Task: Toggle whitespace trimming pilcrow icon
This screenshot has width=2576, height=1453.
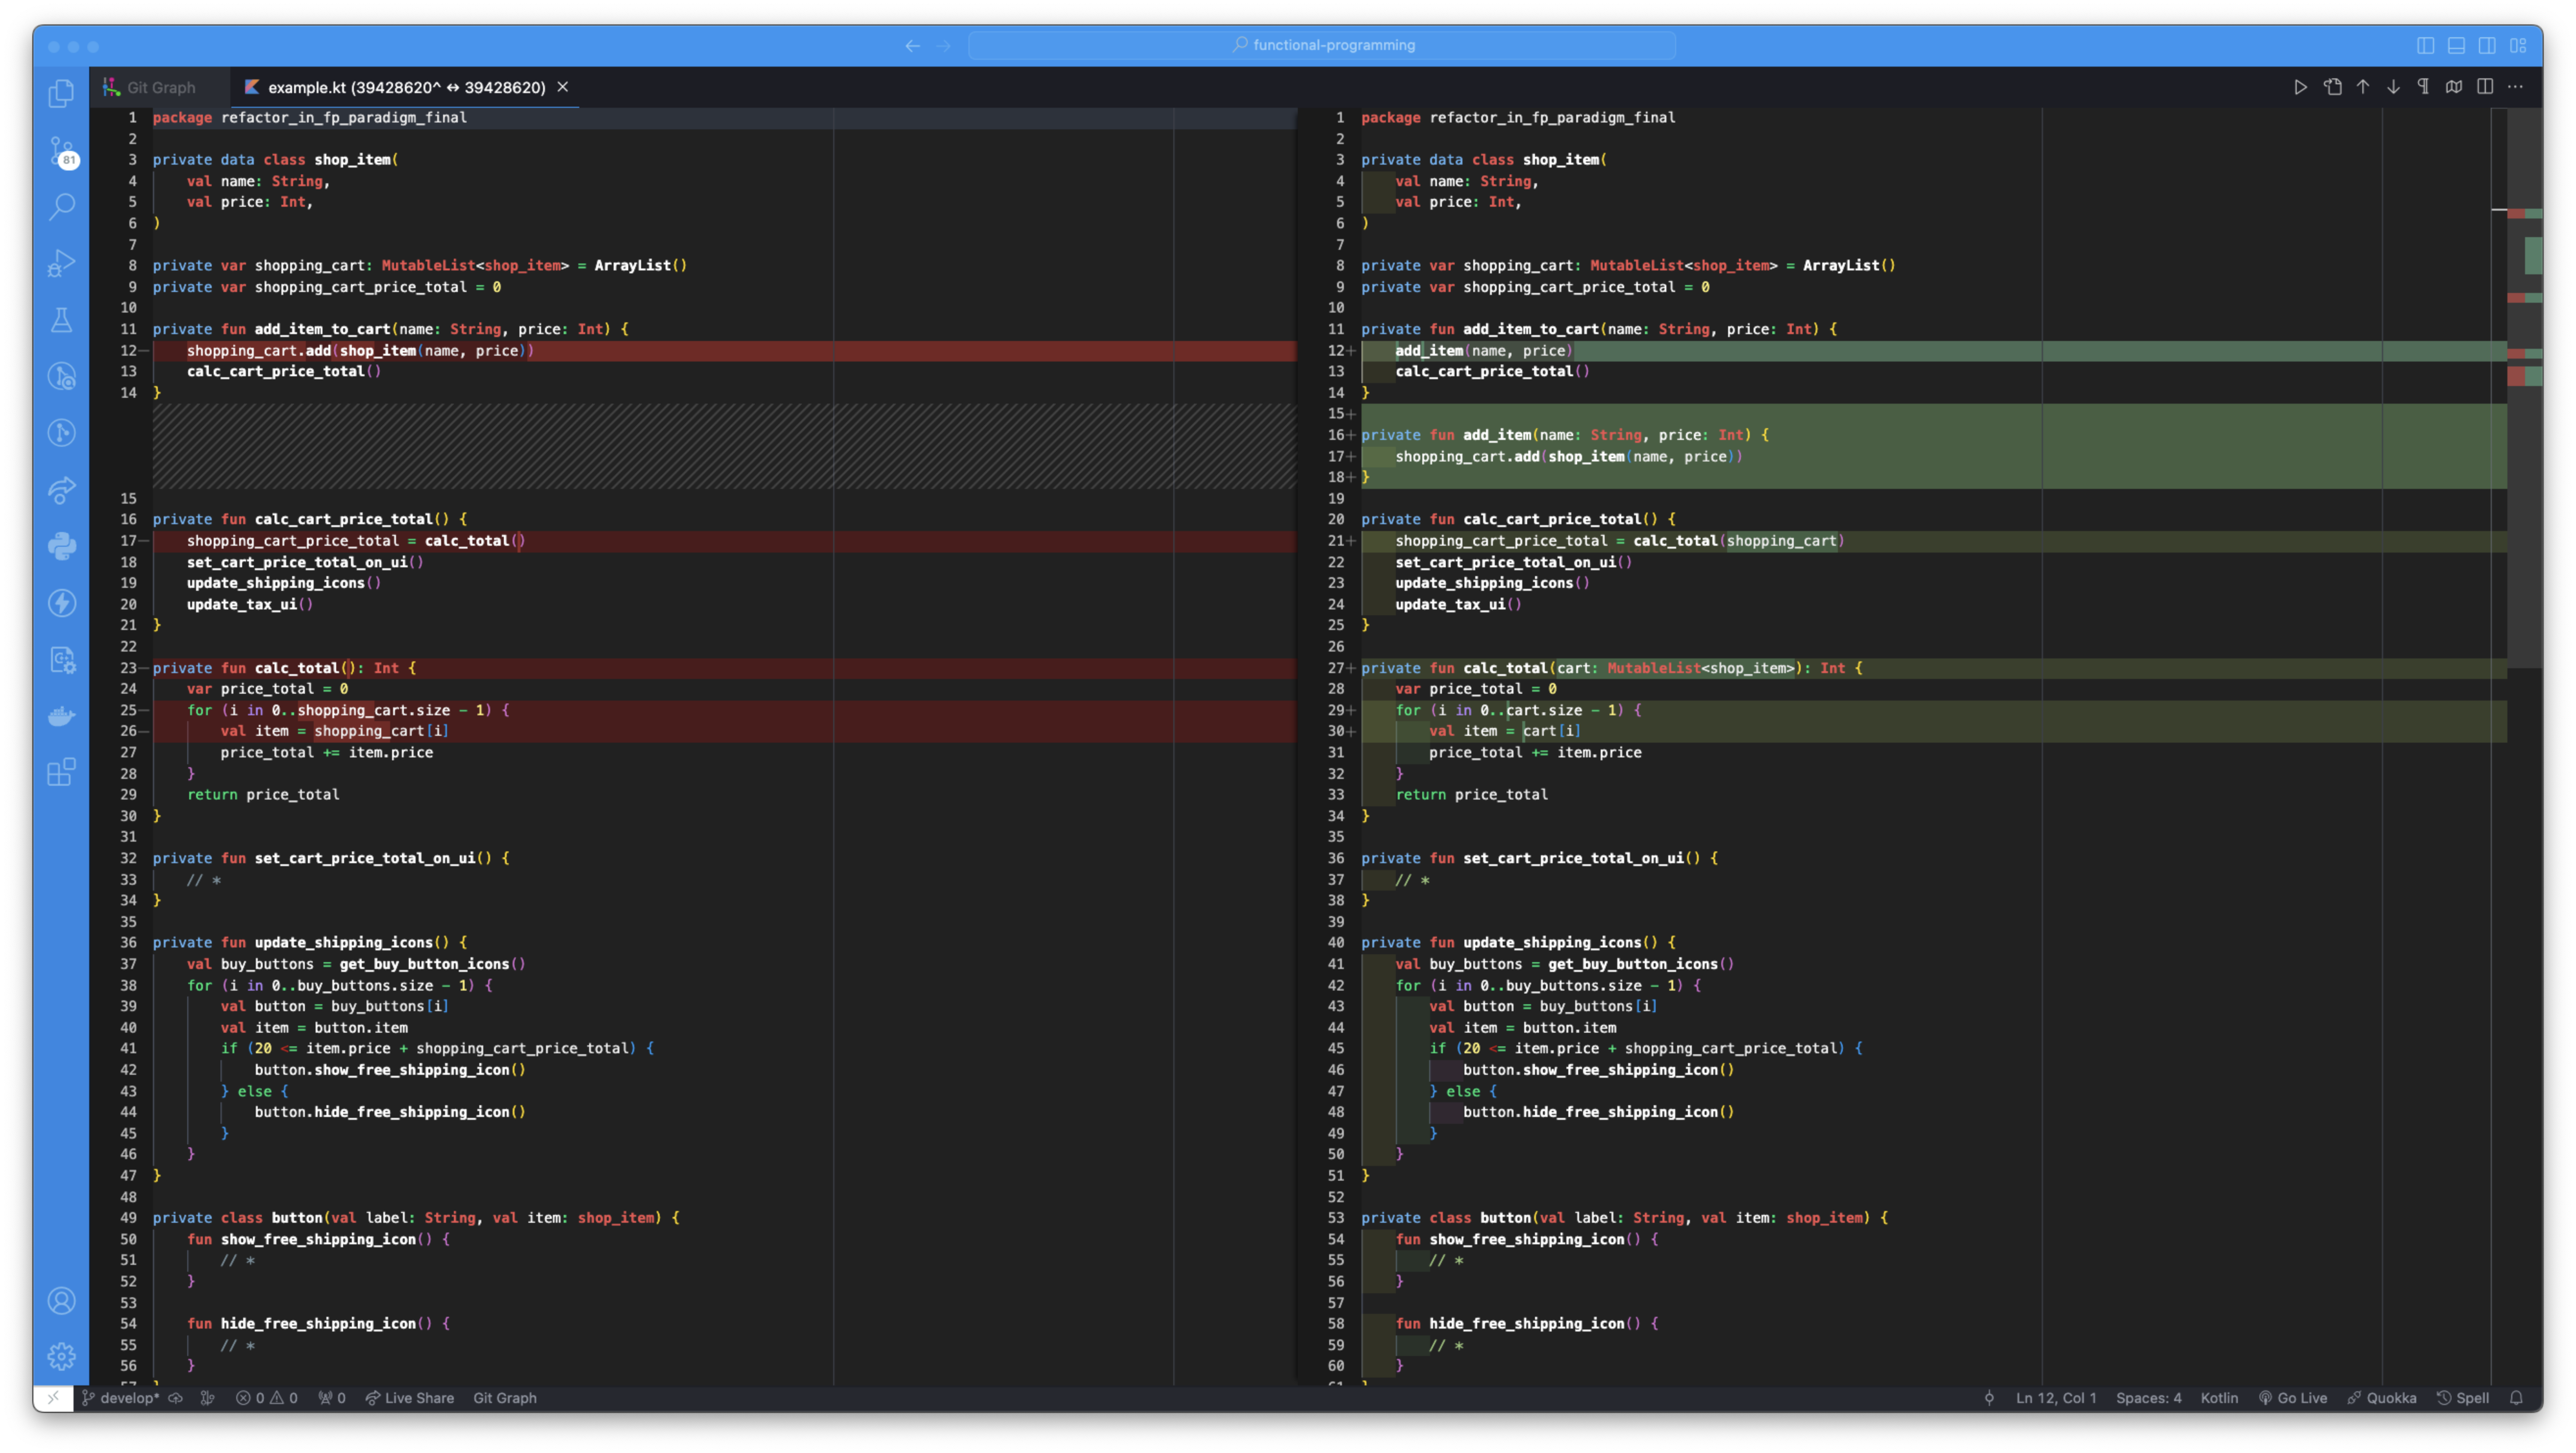Action: pyautogui.click(x=2423, y=87)
